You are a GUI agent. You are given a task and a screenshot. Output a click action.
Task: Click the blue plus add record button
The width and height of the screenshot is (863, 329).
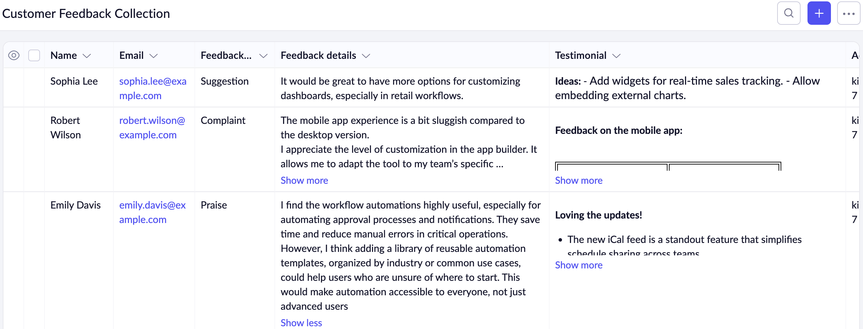click(x=819, y=13)
